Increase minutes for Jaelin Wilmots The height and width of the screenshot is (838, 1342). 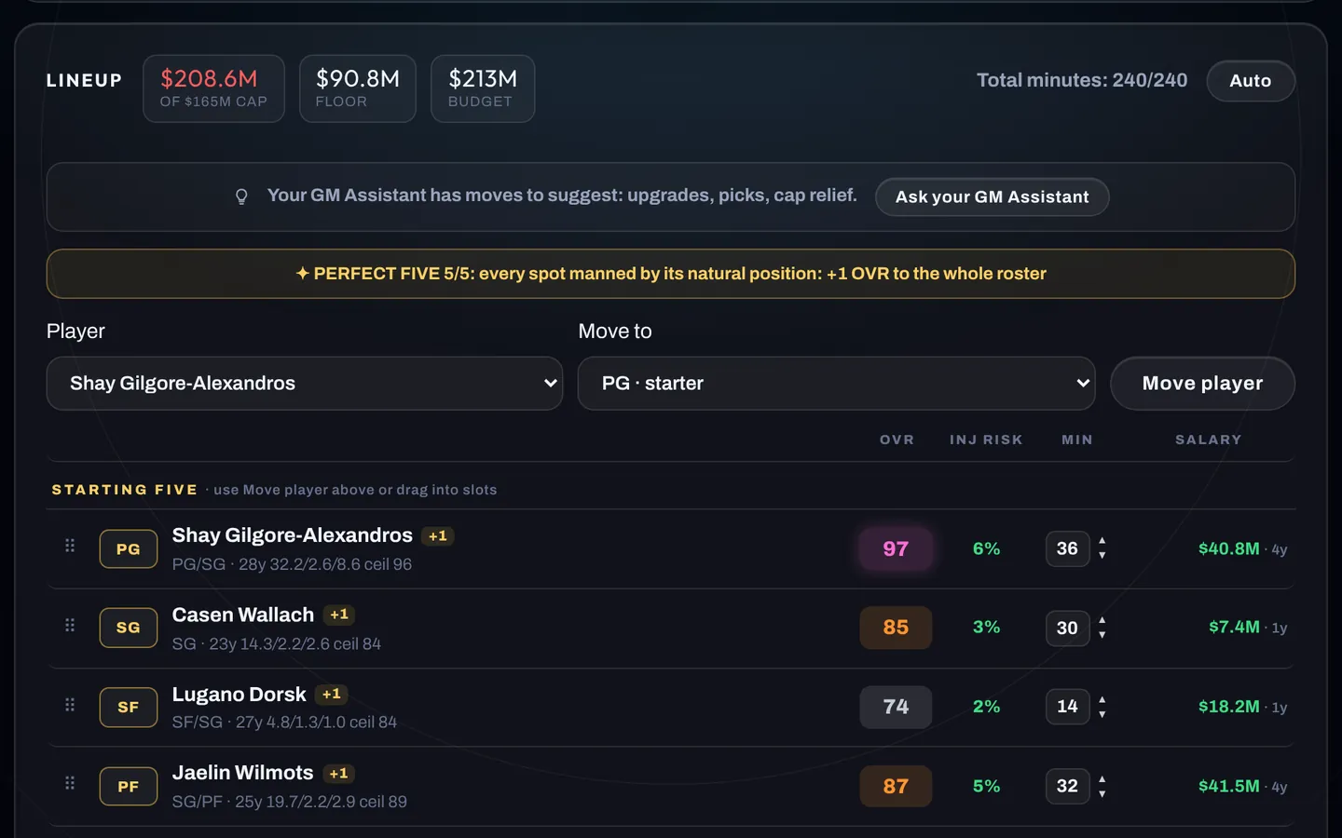click(1102, 779)
